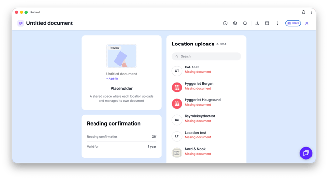Viewport: 328px width, 179px height.
Task: Archive the document with the box icon
Action: 267,23
